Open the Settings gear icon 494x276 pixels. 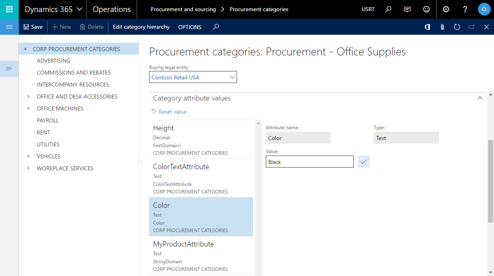(446, 9)
